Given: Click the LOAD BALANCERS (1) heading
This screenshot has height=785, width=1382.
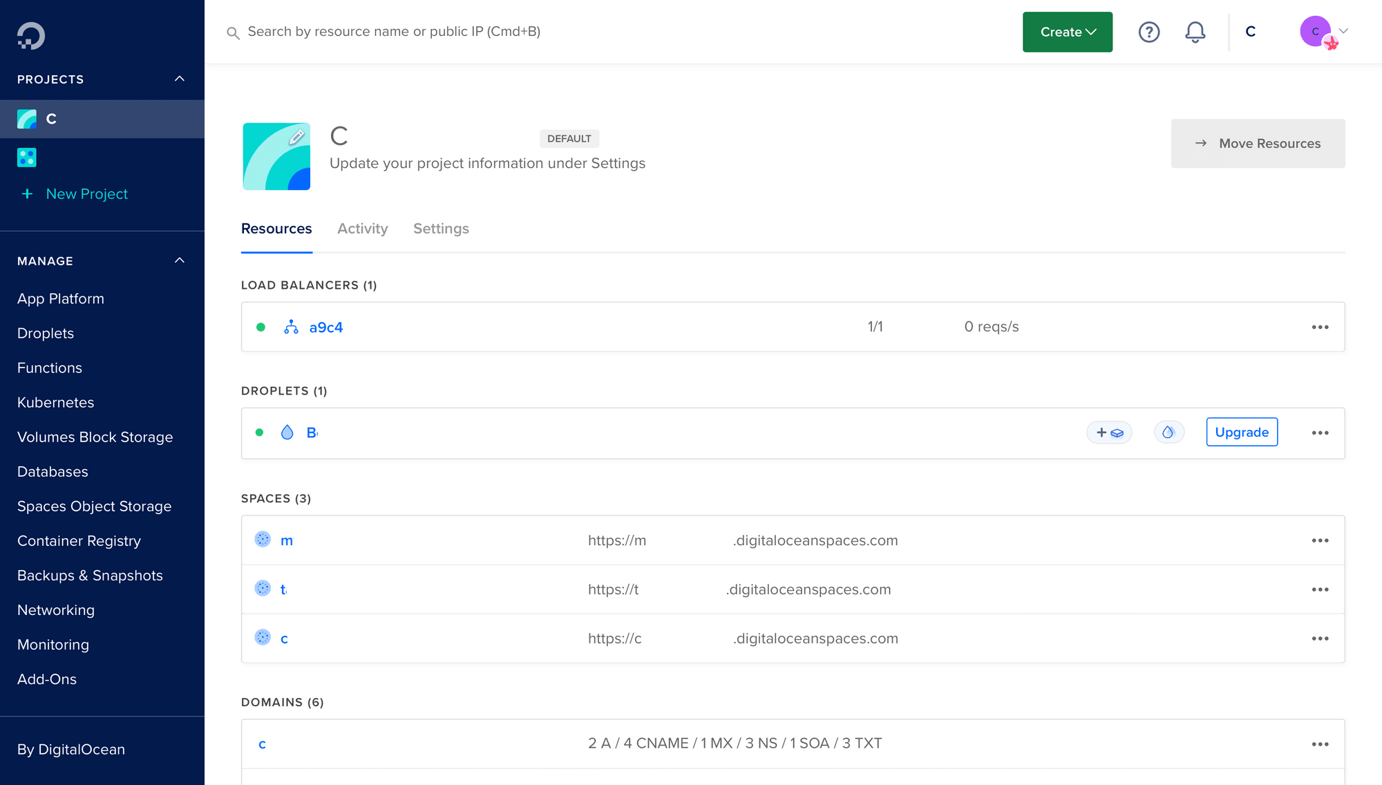Looking at the screenshot, I should pos(309,285).
